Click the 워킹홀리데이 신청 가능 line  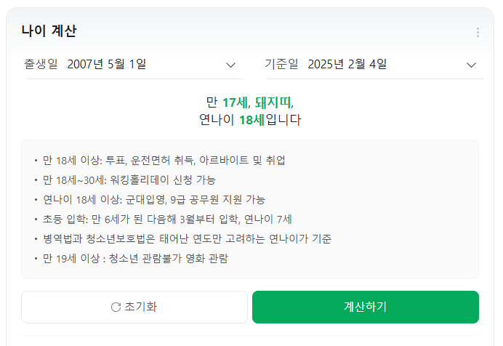tap(129, 180)
